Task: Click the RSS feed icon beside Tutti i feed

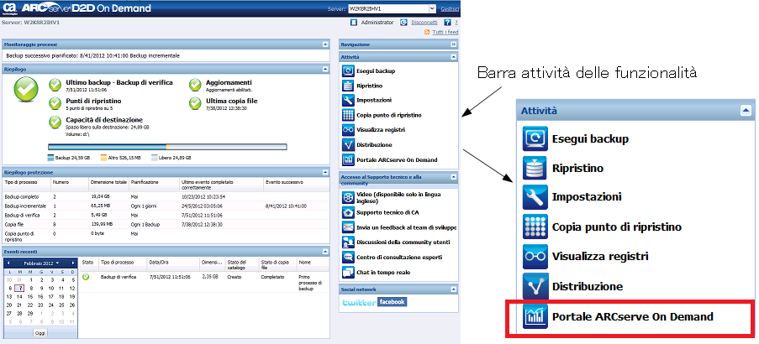Action: 426,32
